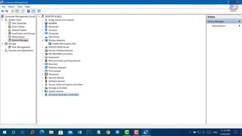Image resolution: width=242 pixels, height=136 pixels.
Task: Open Telegram from the taskbar
Action: tap(118, 132)
